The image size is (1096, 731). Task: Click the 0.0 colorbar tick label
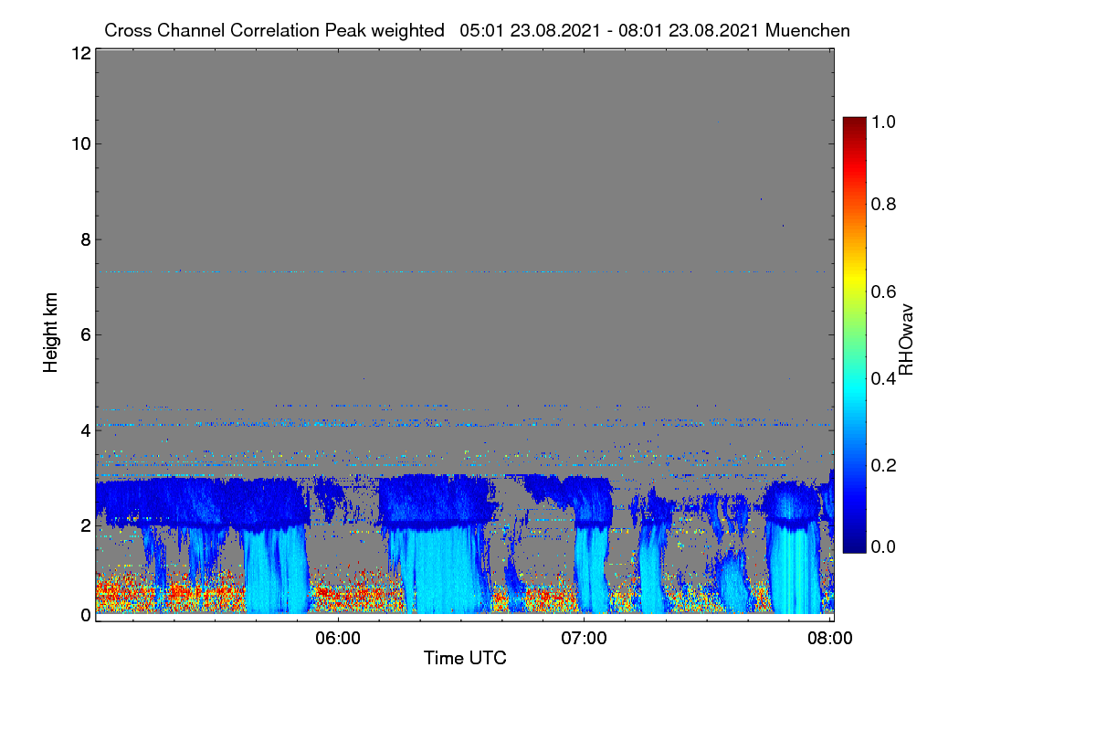point(881,546)
